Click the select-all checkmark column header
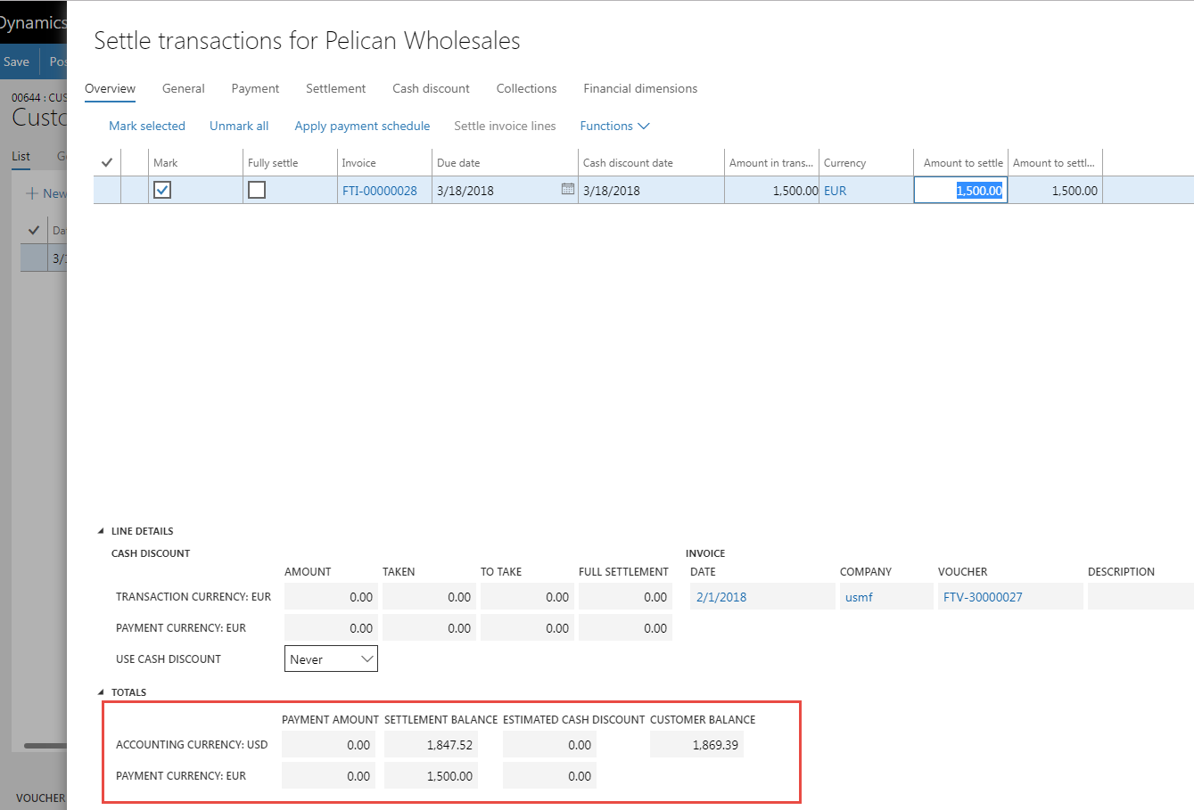The width and height of the screenshot is (1194, 810). point(107,163)
